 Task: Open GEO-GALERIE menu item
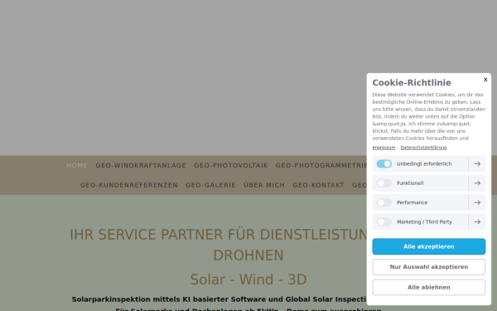coord(210,185)
